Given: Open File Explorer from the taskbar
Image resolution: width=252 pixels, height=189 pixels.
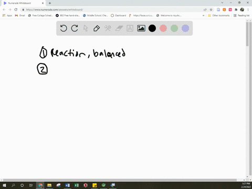Looking at the screenshot, I should pyautogui.click(x=49, y=185).
